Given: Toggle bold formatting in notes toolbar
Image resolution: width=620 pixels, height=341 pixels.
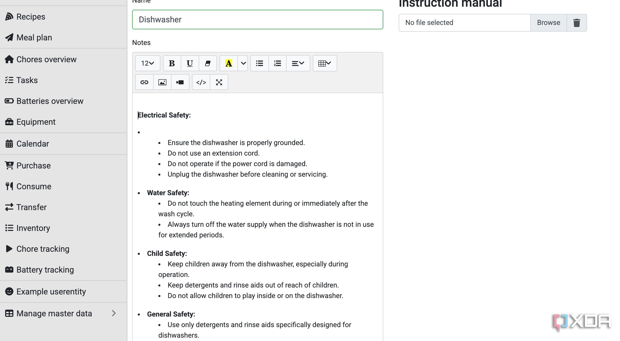Looking at the screenshot, I should [172, 63].
